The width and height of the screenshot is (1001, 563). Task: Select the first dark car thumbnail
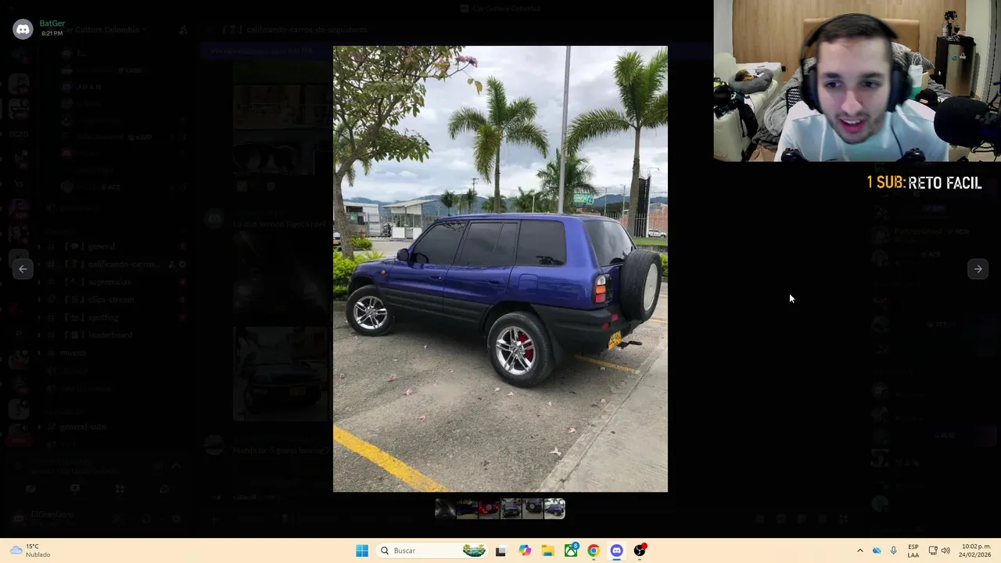click(x=445, y=509)
